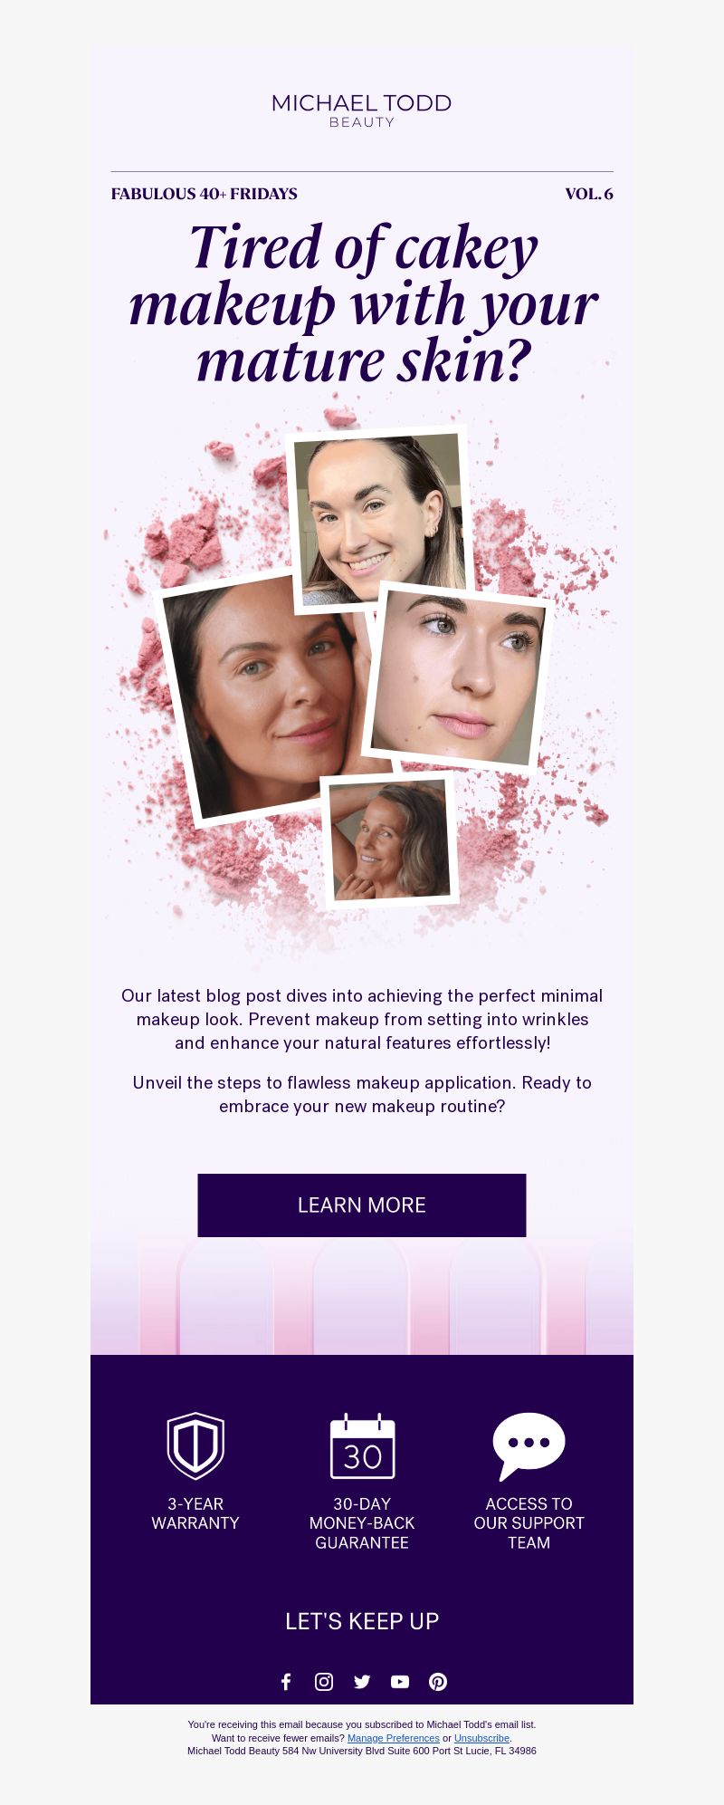724x1805 pixels.
Task: Click the 30-Day Money-Back Guarantee text
Action: coord(362,1523)
